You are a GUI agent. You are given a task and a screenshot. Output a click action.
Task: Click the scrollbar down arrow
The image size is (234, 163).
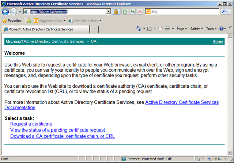pyautogui.click(x=230, y=152)
